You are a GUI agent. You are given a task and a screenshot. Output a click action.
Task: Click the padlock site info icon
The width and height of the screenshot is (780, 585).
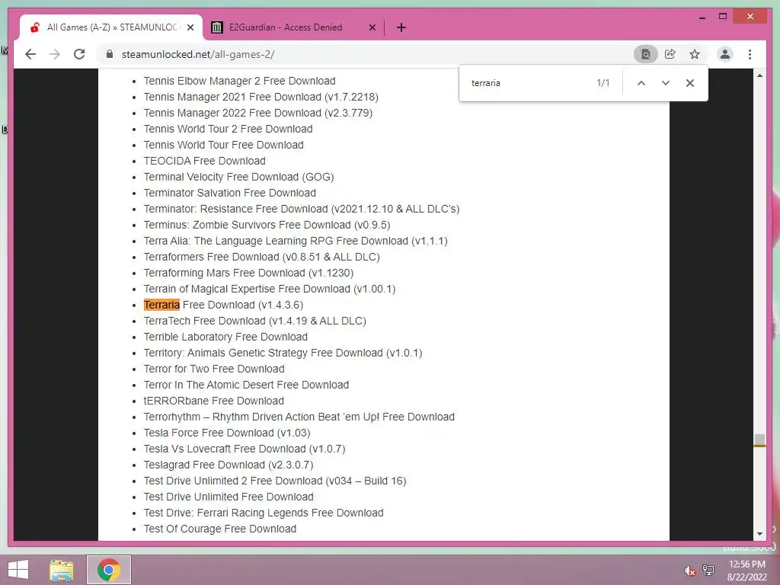click(110, 54)
